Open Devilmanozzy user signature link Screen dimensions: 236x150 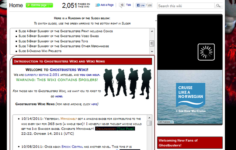coord(106,129)
